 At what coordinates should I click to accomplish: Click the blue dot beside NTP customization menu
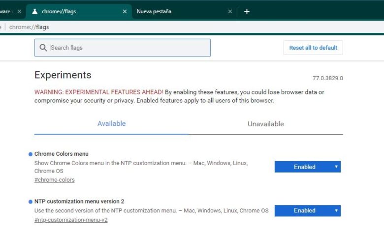click(x=31, y=202)
